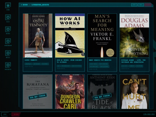Open the Books sidebar icon
The height and width of the screenshot is (117, 156).
8,29
